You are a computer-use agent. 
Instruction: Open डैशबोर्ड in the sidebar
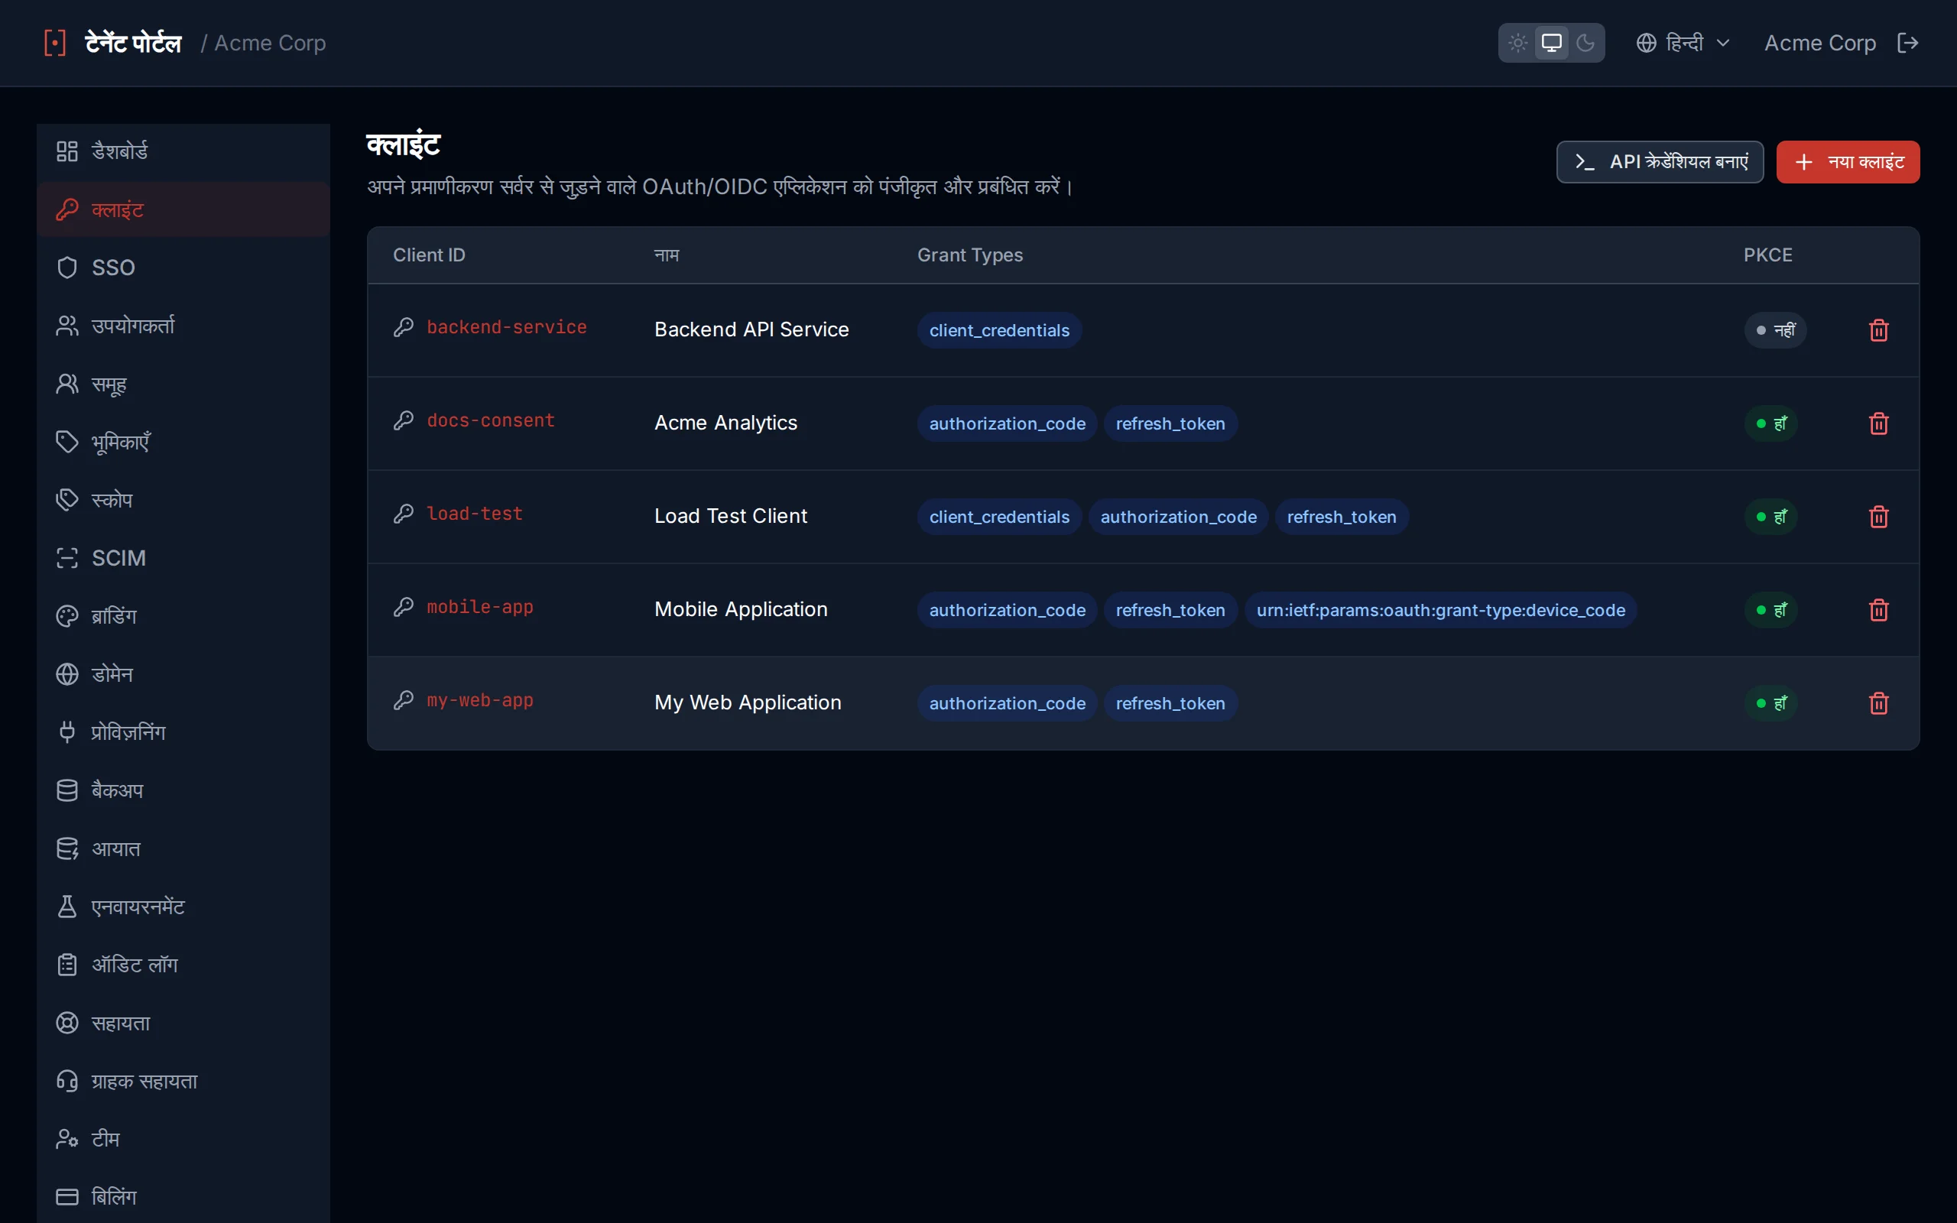coord(183,151)
